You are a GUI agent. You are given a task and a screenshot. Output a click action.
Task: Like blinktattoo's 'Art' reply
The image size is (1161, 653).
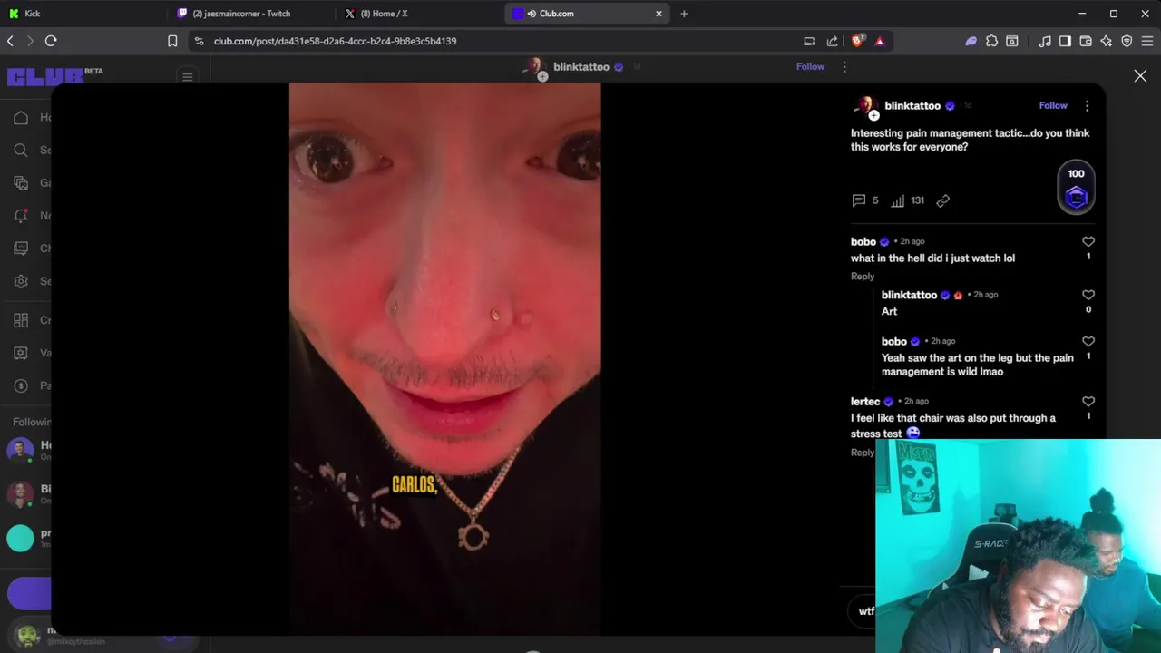click(1088, 295)
